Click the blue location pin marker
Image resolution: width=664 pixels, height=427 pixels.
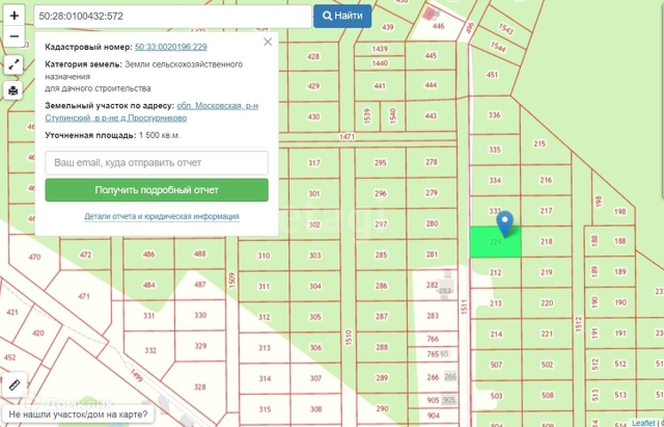click(505, 223)
